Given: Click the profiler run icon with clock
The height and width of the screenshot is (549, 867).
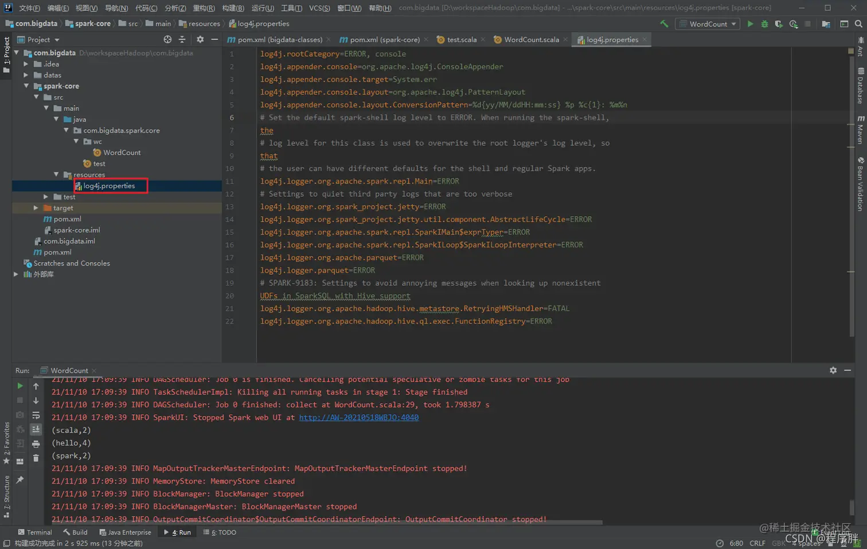Looking at the screenshot, I should point(794,24).
